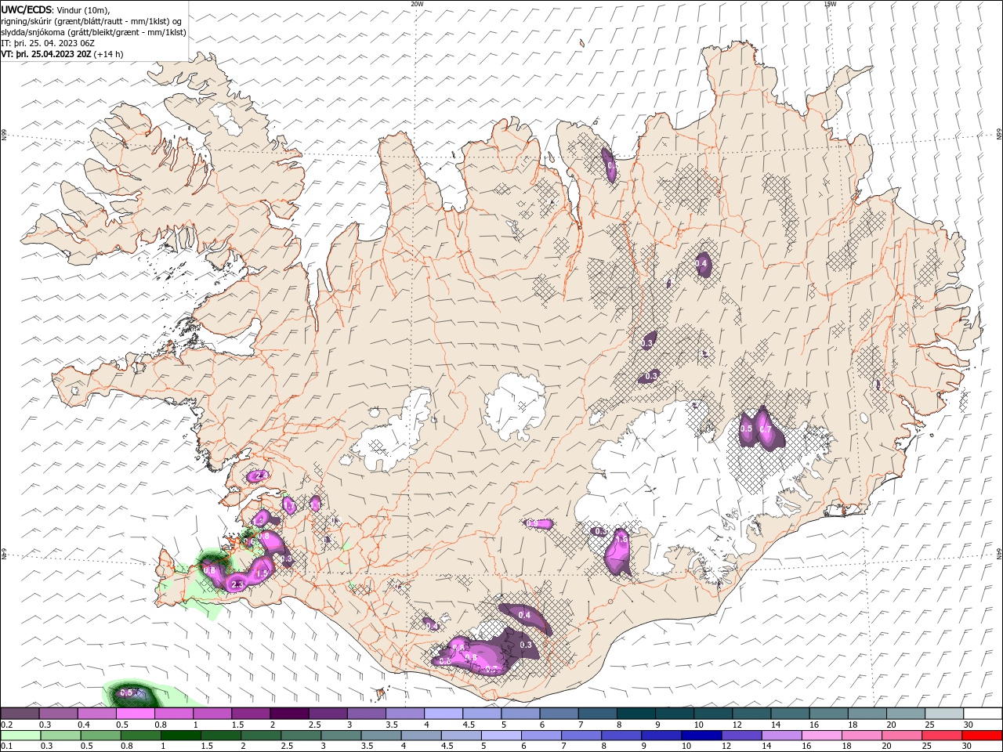Click the '20W' longitude label

point(417,4)
